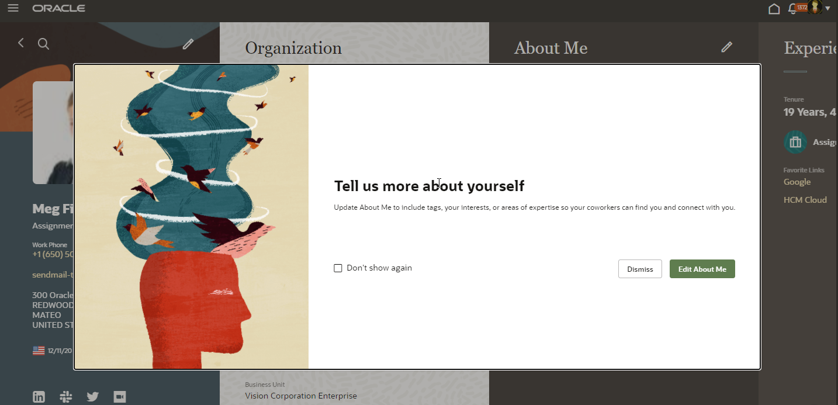Go to the Home page icon
Image resolution: width=838 pixels, height=405 pixels.
(x=774, y=9)
